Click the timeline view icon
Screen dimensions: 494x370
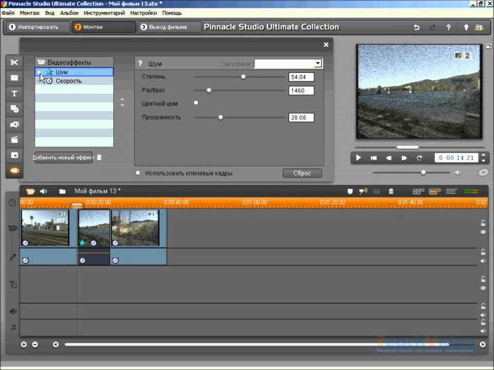coord(435,191)
